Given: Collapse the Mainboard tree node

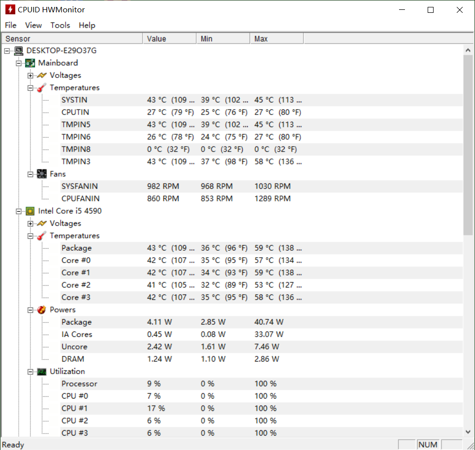Looking at the screenshot, I should point(19,63).
